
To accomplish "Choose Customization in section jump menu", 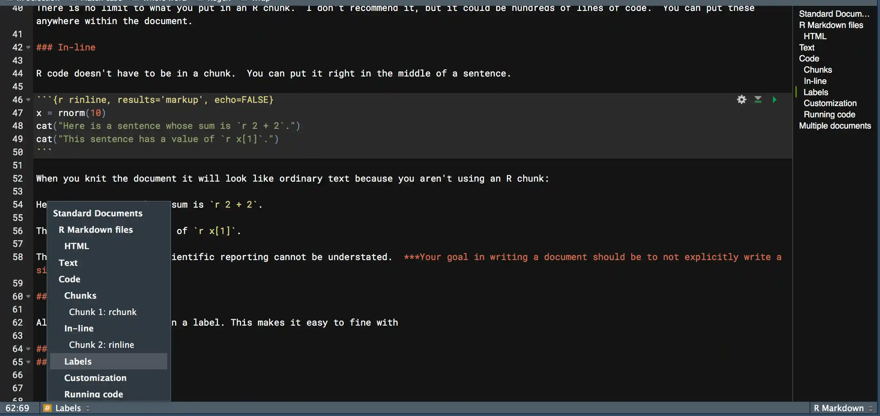I will 95,378.
